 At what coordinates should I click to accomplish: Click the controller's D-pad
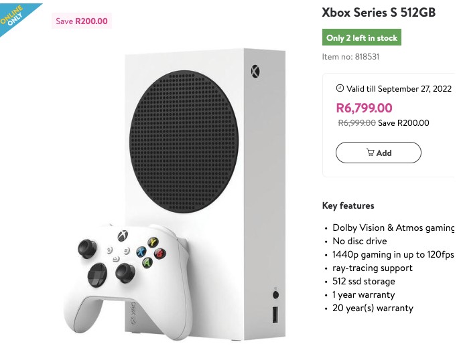point(96,273)
